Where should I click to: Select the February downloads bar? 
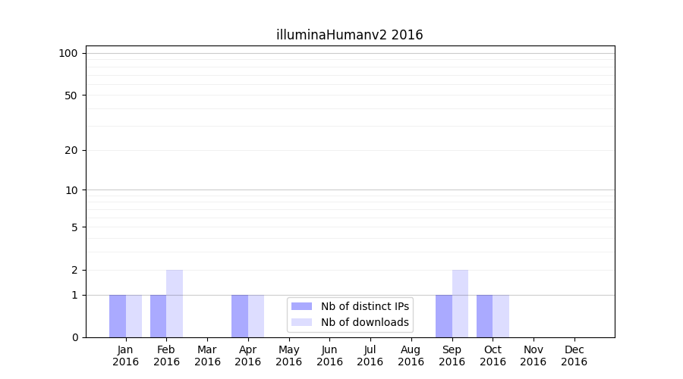pyautogui.click(x=175, y=303)
